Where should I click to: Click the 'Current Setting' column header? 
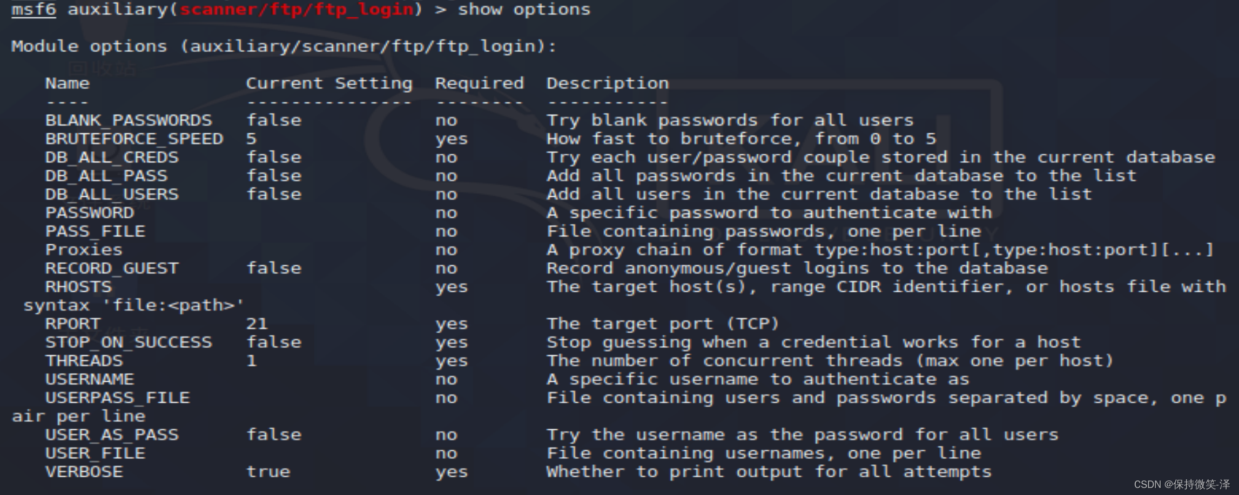click(329, 84)
